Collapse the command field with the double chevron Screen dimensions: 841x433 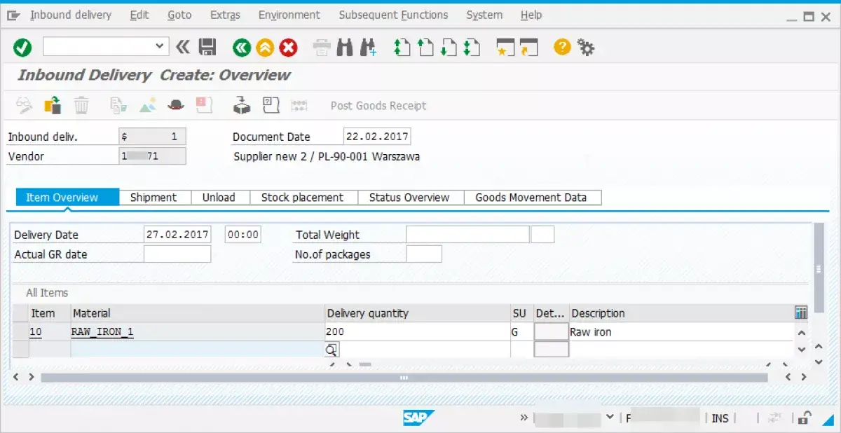coord(183,47)
